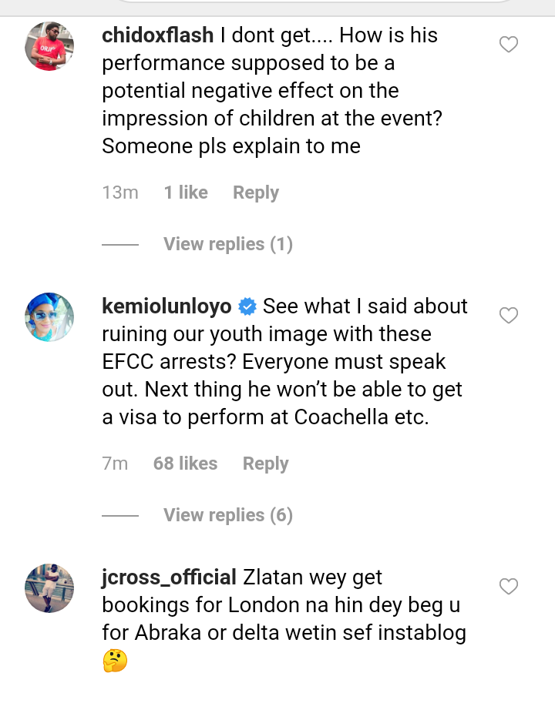Screen dimensions: 555x703
Task: Like jcross_official's comment with heart icon
Action: 509,587
